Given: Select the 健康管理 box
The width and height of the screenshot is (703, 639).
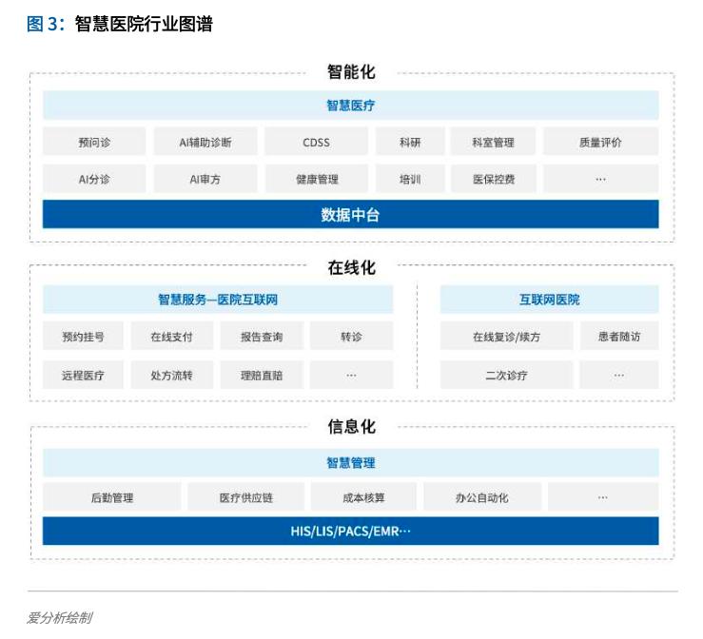Looking at the screenshot, I should [317, 179].
